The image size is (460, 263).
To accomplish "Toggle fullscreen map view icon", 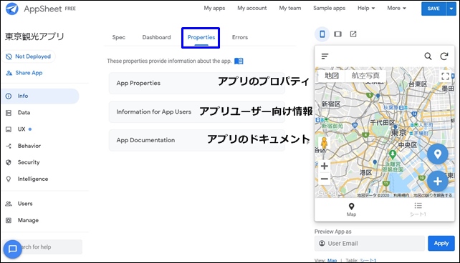I will coord(446,76).
